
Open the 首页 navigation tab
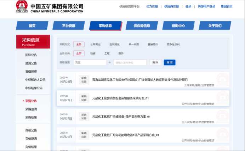(32, 26)
